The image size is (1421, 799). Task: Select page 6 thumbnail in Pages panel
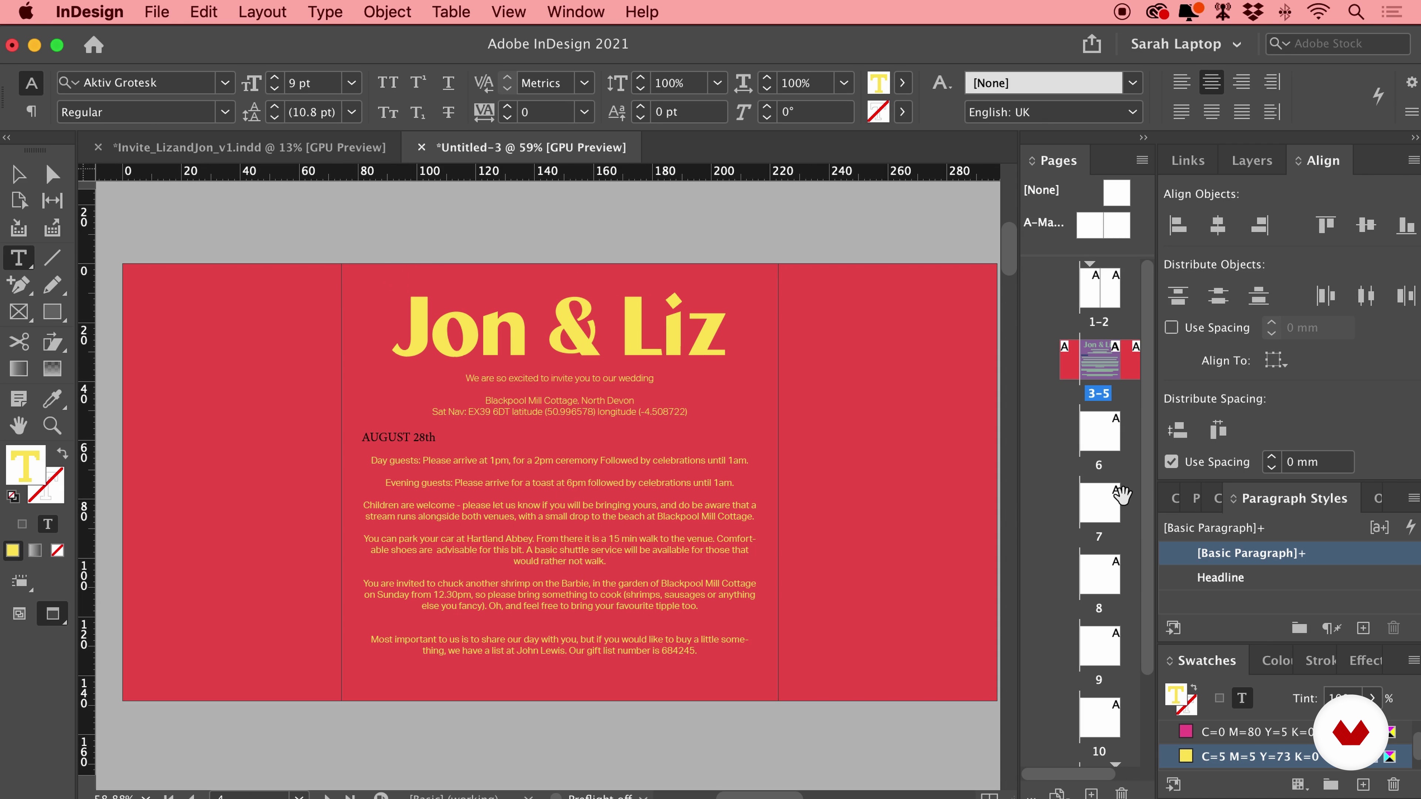(1099, 432)
